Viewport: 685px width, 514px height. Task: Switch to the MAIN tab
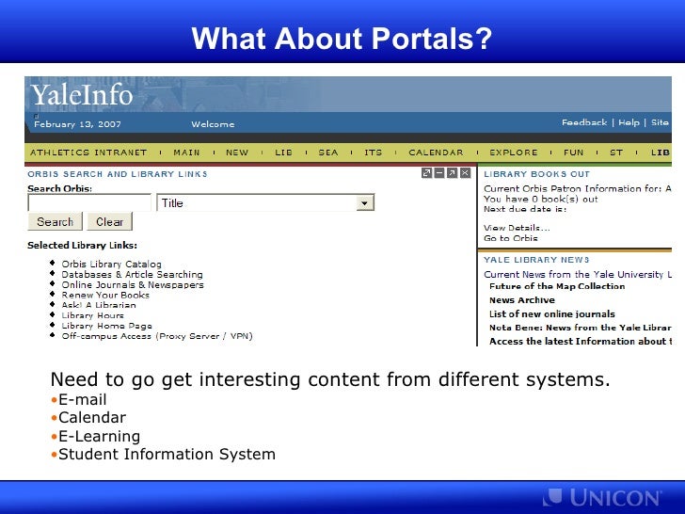[186, 153]
